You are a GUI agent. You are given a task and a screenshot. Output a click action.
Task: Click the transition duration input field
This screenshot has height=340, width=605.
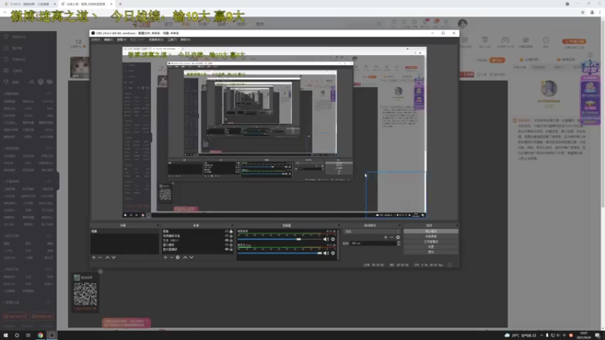click(x=373, y=243)
